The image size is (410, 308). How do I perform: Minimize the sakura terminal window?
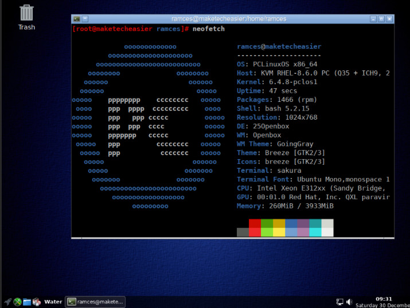tap(373, 19)
